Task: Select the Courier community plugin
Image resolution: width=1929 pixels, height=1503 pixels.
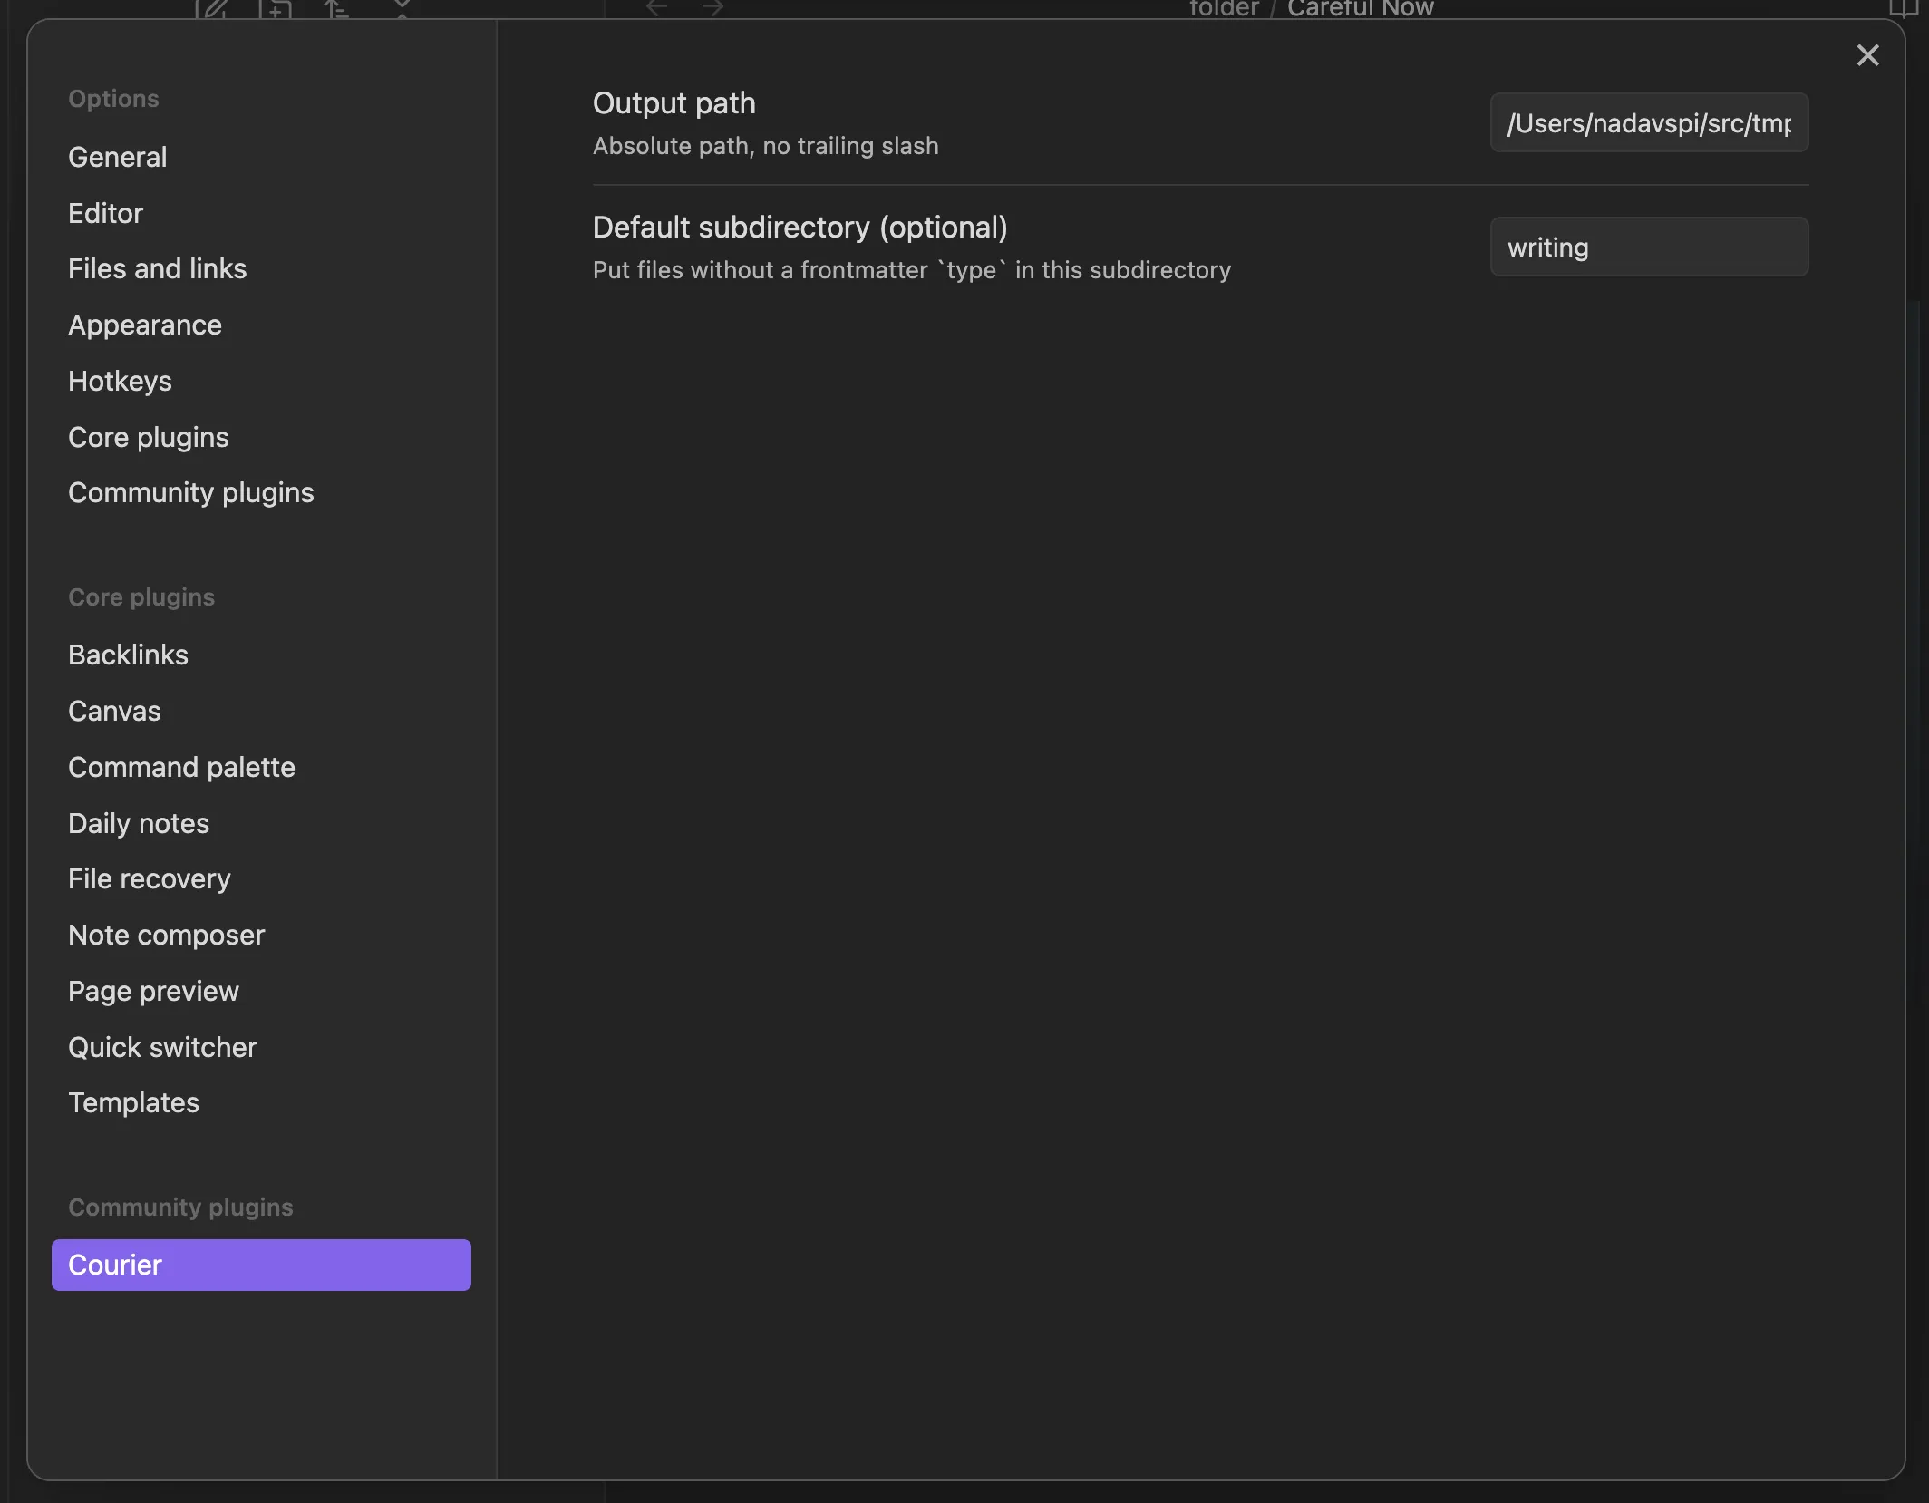Action: pyautogui.click(x=261, y=1265)
